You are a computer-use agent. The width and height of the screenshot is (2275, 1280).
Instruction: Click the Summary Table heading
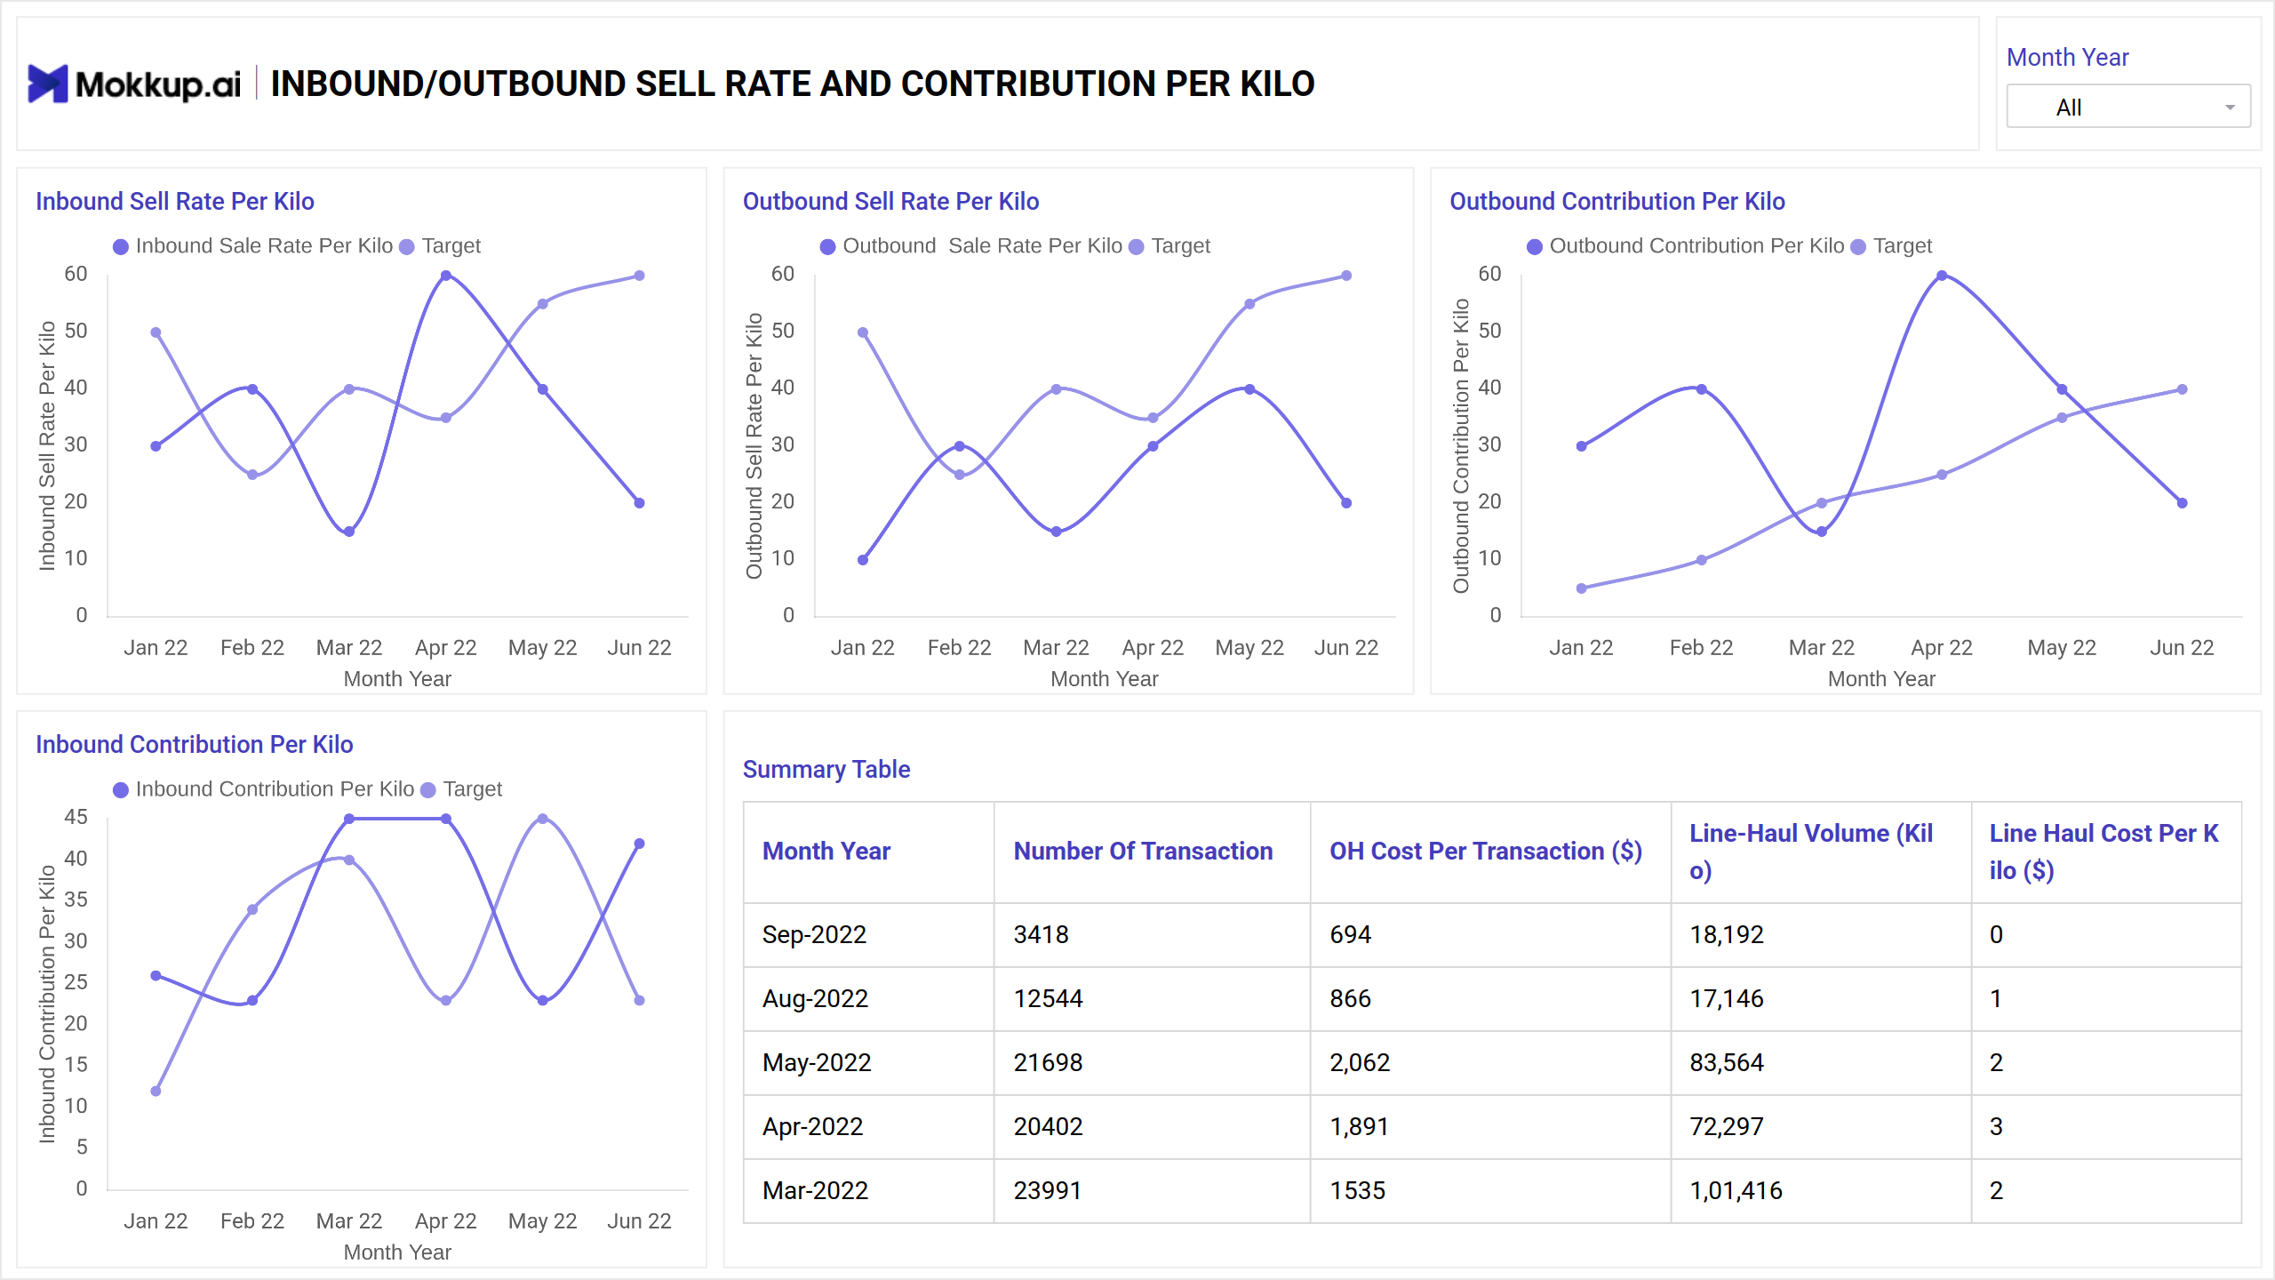(826, 770)
